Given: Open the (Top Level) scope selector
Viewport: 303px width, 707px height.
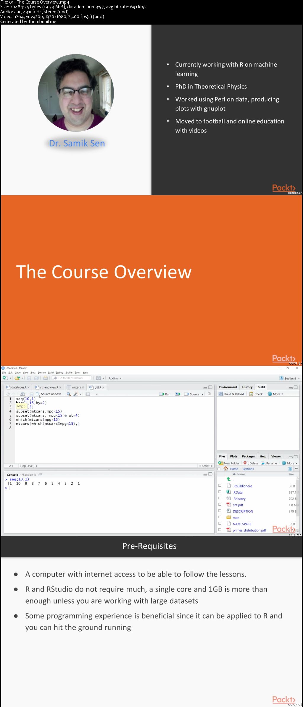Looking at the screenshot, I should [x=29, y=466].
